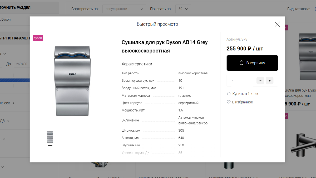The image size is (316, 178).
Task: Select the dryer thumbnail image
Action: tap(50, 137)
